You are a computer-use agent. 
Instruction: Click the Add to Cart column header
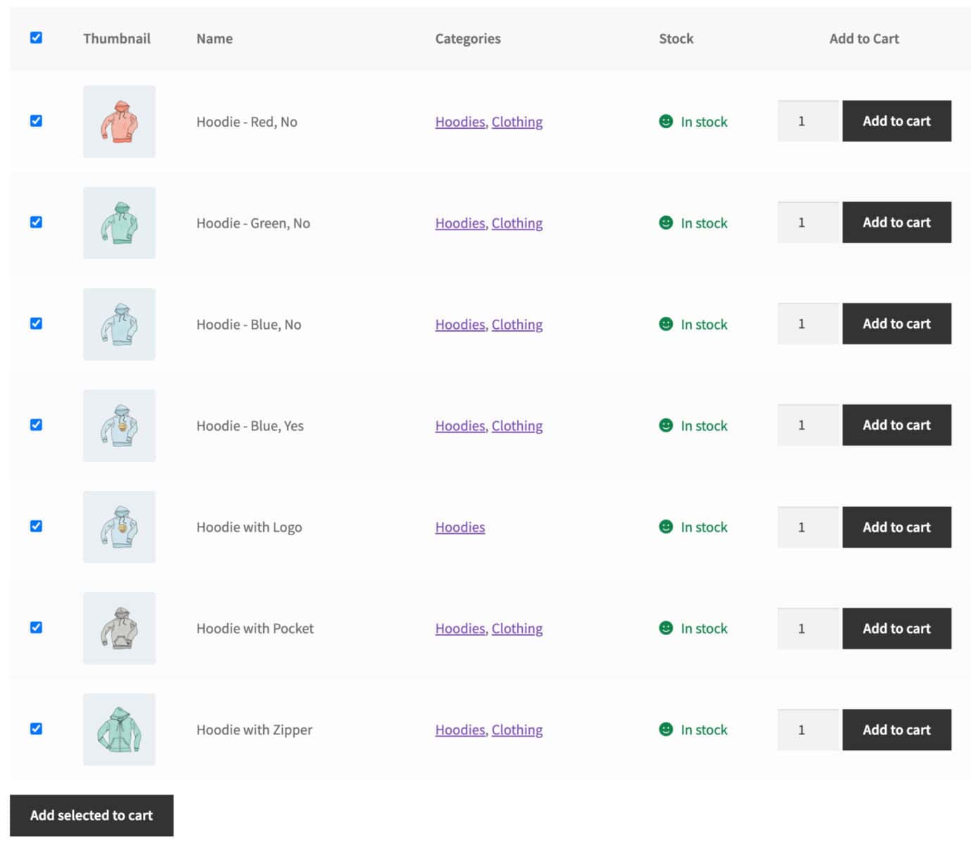(864, 39)
